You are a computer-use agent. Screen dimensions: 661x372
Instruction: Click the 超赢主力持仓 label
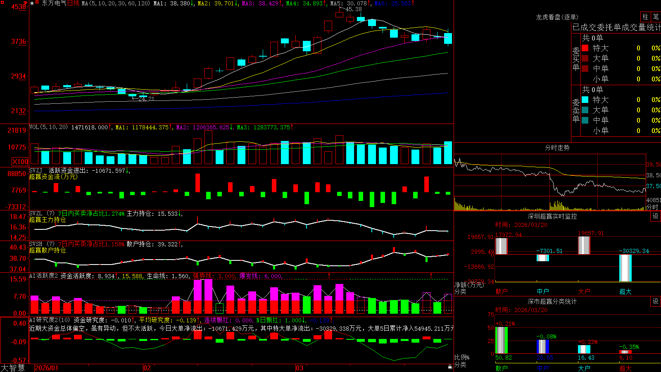click(48, 219)
